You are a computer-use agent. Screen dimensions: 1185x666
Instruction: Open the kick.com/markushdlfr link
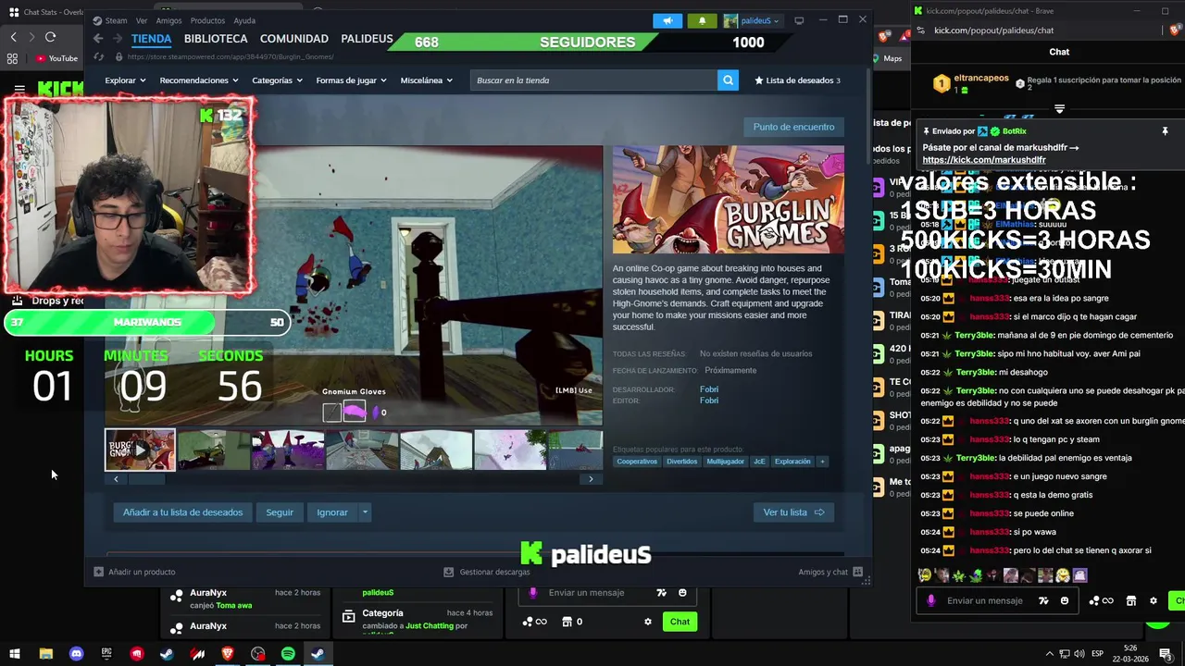pos(984,160)
